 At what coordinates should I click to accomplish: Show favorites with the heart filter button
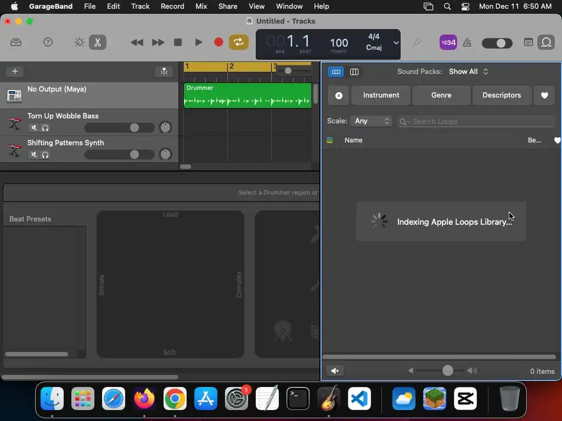pos(544,95)
